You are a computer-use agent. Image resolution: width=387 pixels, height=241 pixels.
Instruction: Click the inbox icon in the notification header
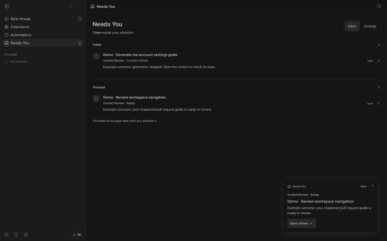point(289,186)
